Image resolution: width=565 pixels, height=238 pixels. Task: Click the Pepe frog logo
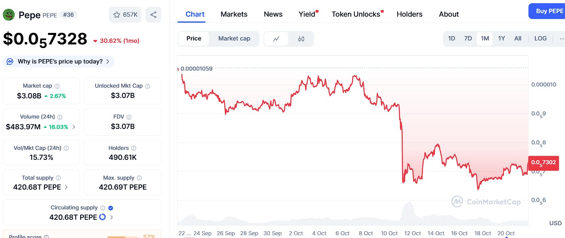(9, 15)
